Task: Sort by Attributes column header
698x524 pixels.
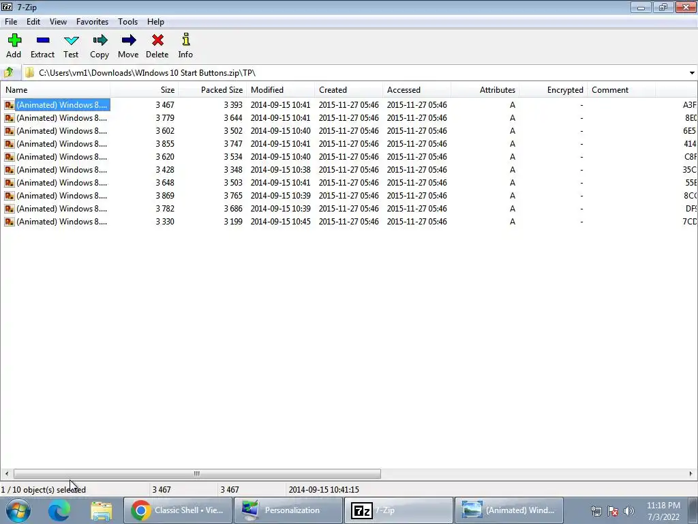Action: pos(485,90)
